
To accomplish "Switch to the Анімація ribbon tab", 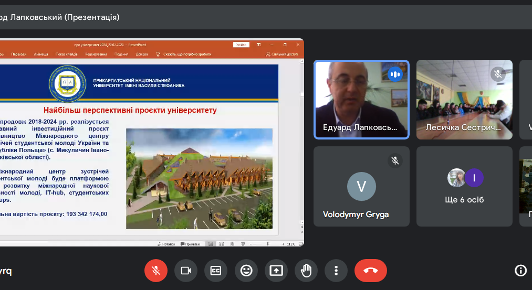I will point(41,54).
